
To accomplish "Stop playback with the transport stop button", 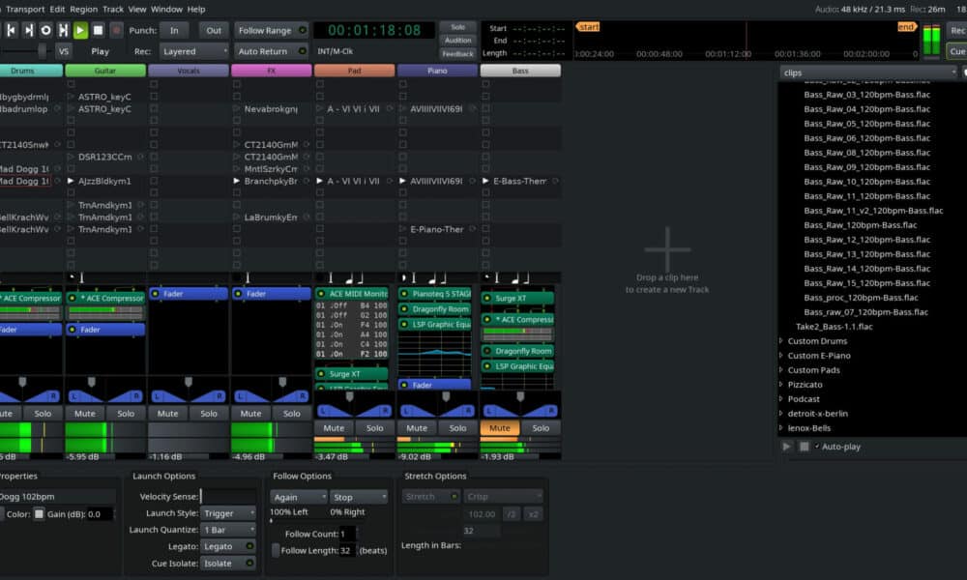I will [98, 30].
